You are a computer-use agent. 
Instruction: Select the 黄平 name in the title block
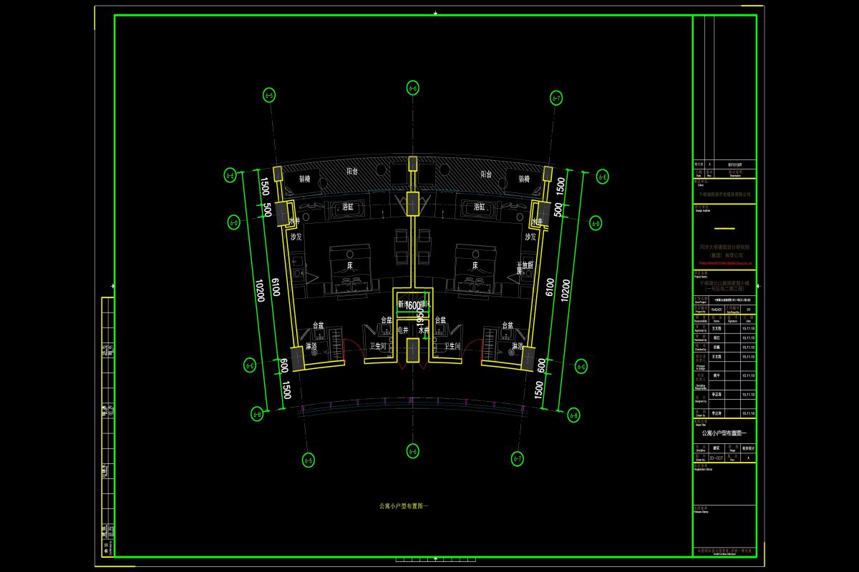coord(716,375)
